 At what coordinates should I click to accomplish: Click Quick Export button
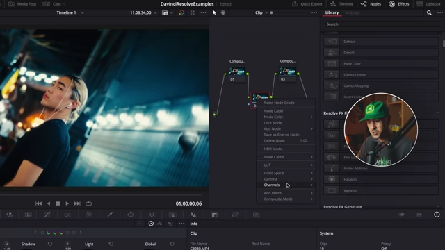pos(307,4)
